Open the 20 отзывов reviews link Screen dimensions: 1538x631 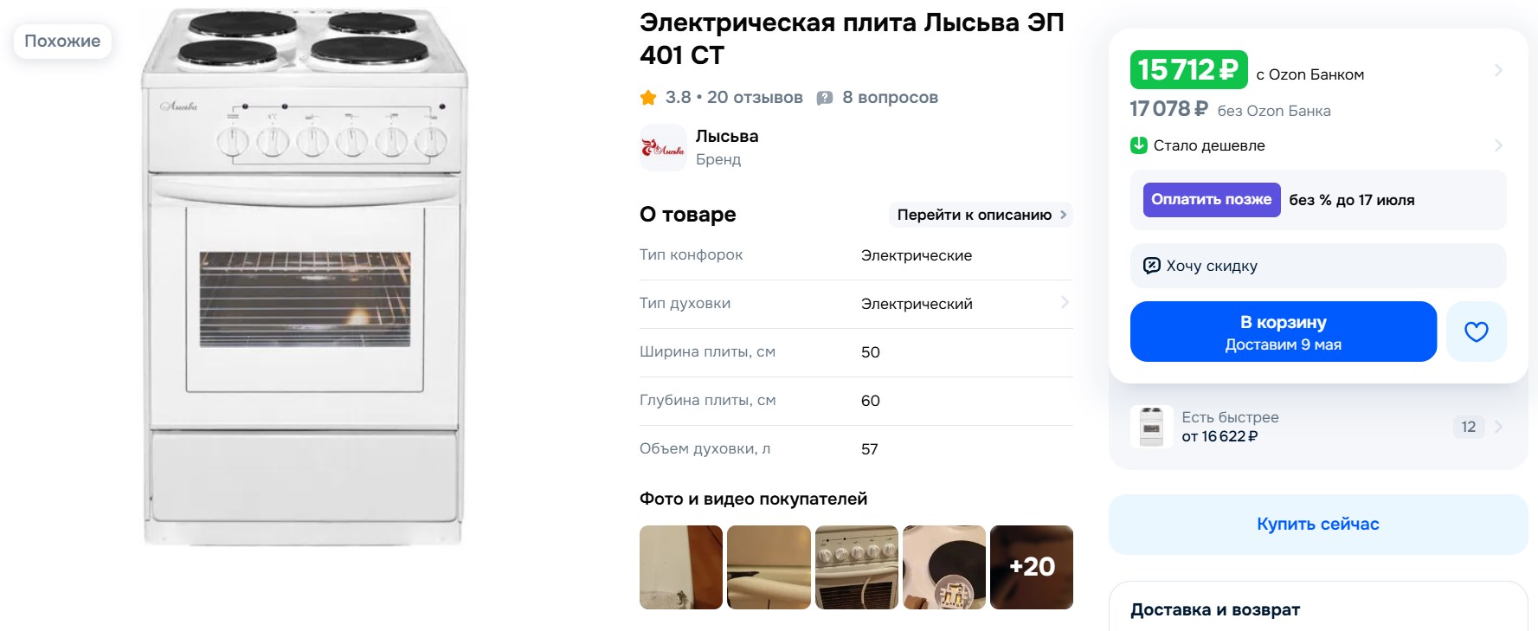pyautogui.click(x=755, y=98)
